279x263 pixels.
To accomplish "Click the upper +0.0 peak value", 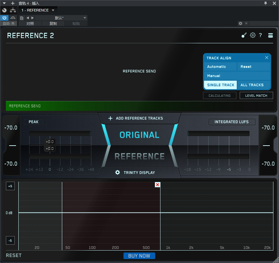I will tap(50, 142).
